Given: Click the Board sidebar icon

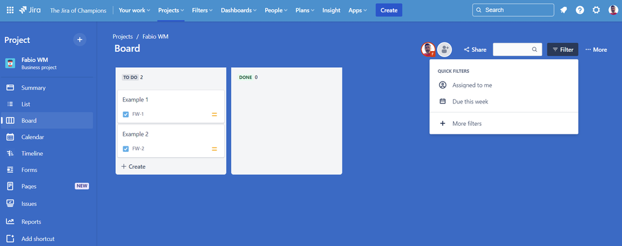Looking at the screenshot, I should tap(11, 121).
